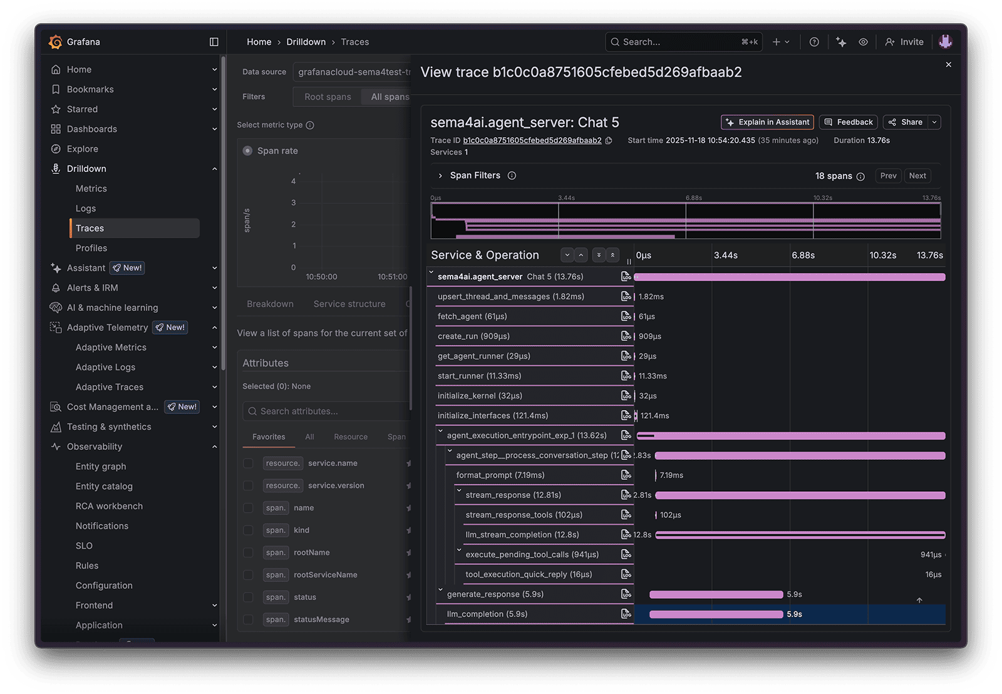1002x694 pixels.
Task: Click the collapse sidebar icon next to Grafana logo
Action: click(x=214, y=41)
